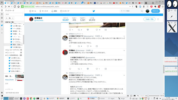Open the @fukazawas profile handle link

pyautogui.click(x=39, y=21)
